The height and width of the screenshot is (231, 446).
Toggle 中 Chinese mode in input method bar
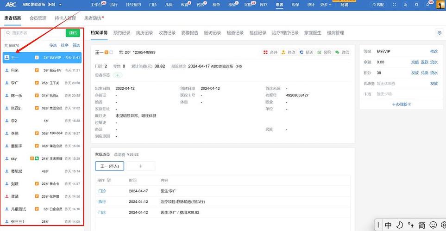388,225
